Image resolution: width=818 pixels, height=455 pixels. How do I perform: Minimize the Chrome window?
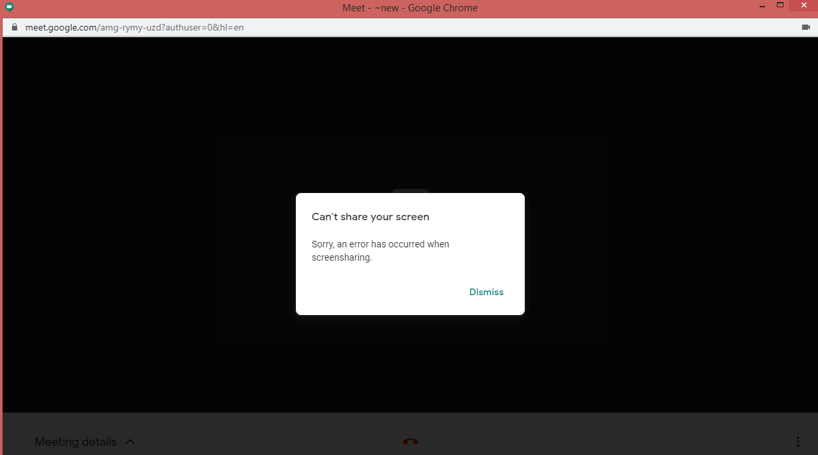coord(761,5)
